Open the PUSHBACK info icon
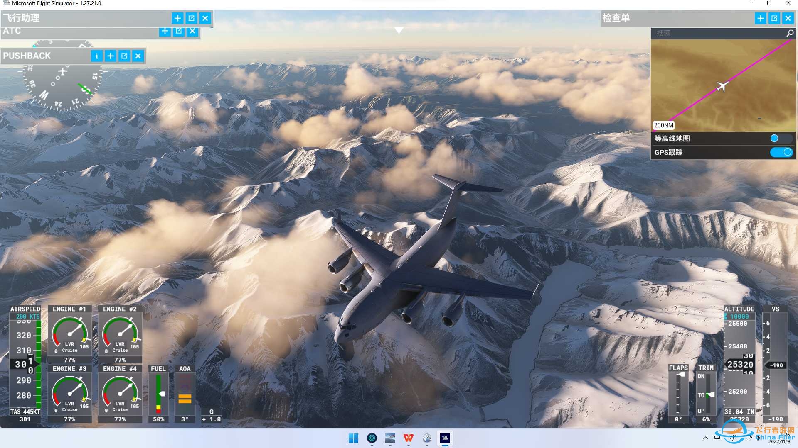The height and width of the screenshot is (448, 798). tap(96, 56)
